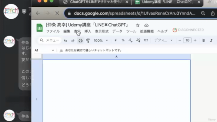The width and height of the screenshot is (217, 122).
Task: Open the font family dropdown
Action: (163, 40)
